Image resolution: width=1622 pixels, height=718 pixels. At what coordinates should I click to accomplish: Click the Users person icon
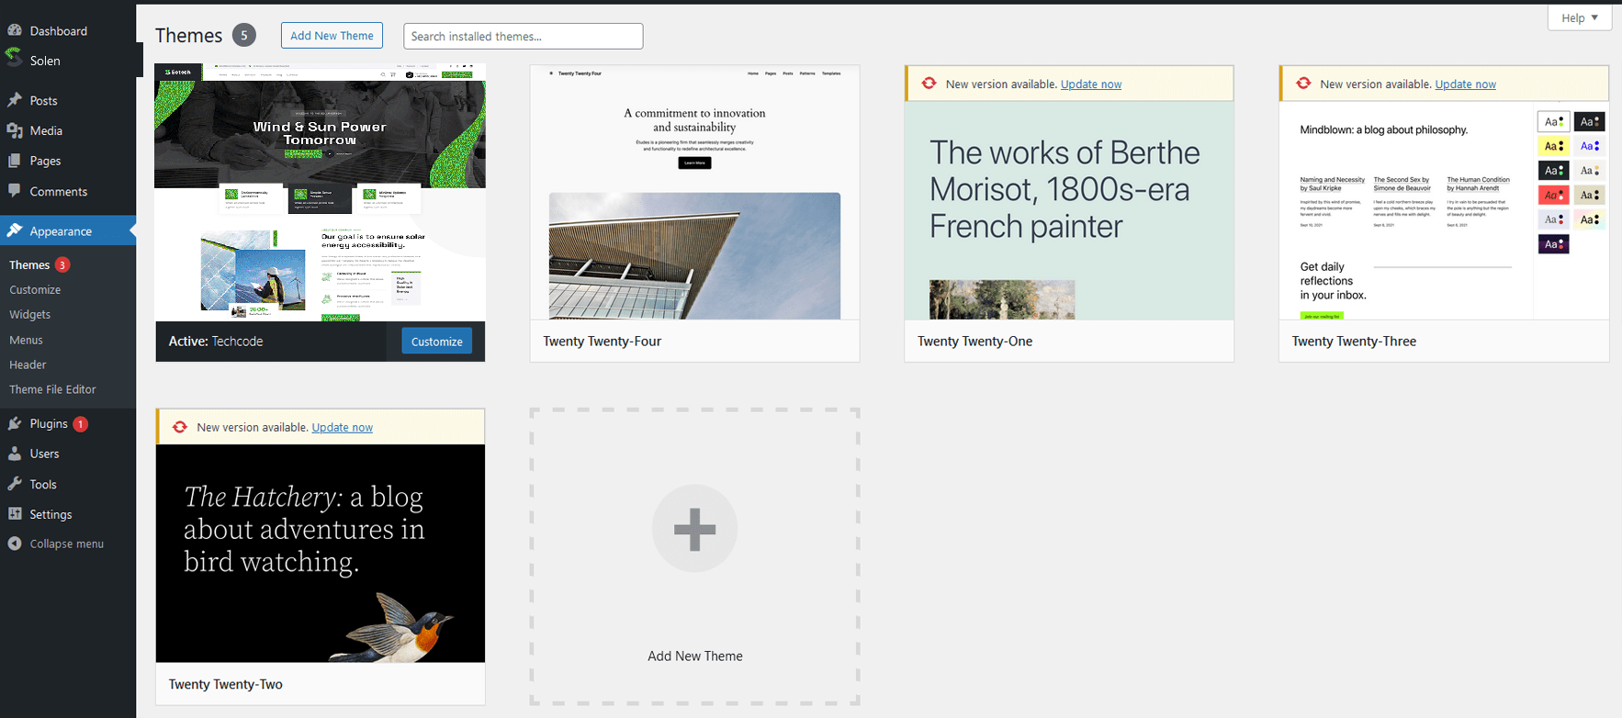pyautogui.click(x=15, y=454)
